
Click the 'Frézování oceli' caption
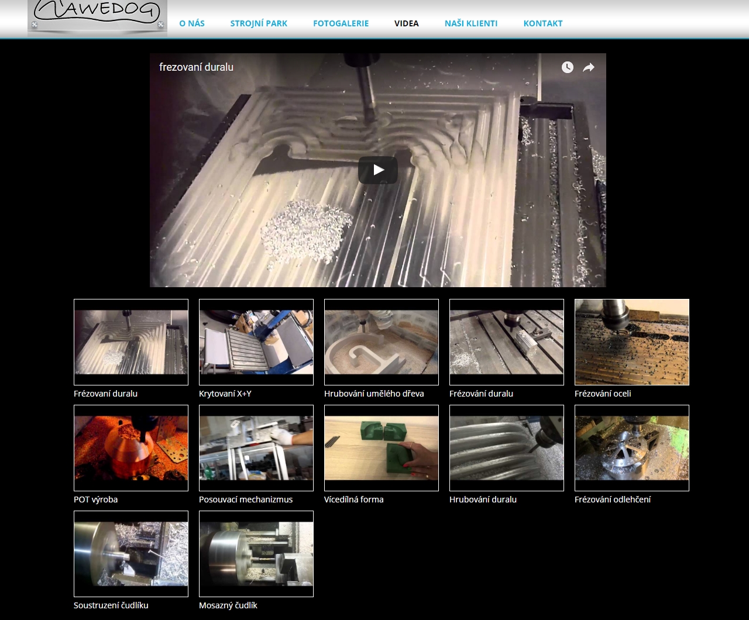pyautogui.click(x=603, y=394)
